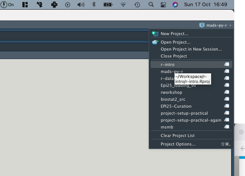
Task: Select Open Project in New Session
Action: [x=191, y=49]
